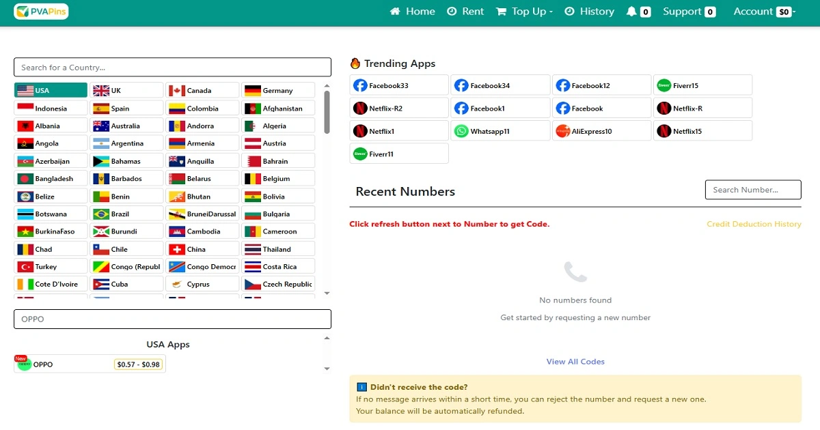
Task: Pick Canada from country list
Action: (202, 90)
